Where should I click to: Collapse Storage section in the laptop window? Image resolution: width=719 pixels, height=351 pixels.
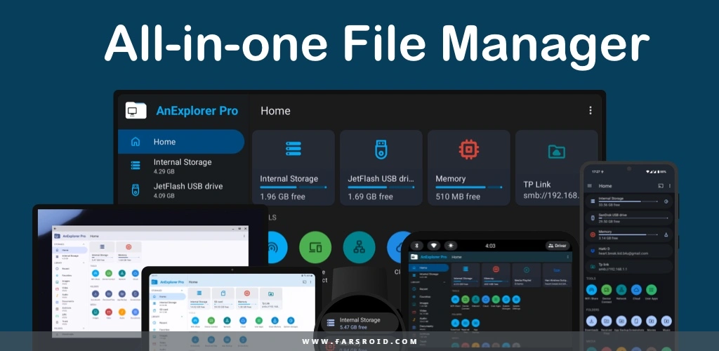tap(84, 244)
